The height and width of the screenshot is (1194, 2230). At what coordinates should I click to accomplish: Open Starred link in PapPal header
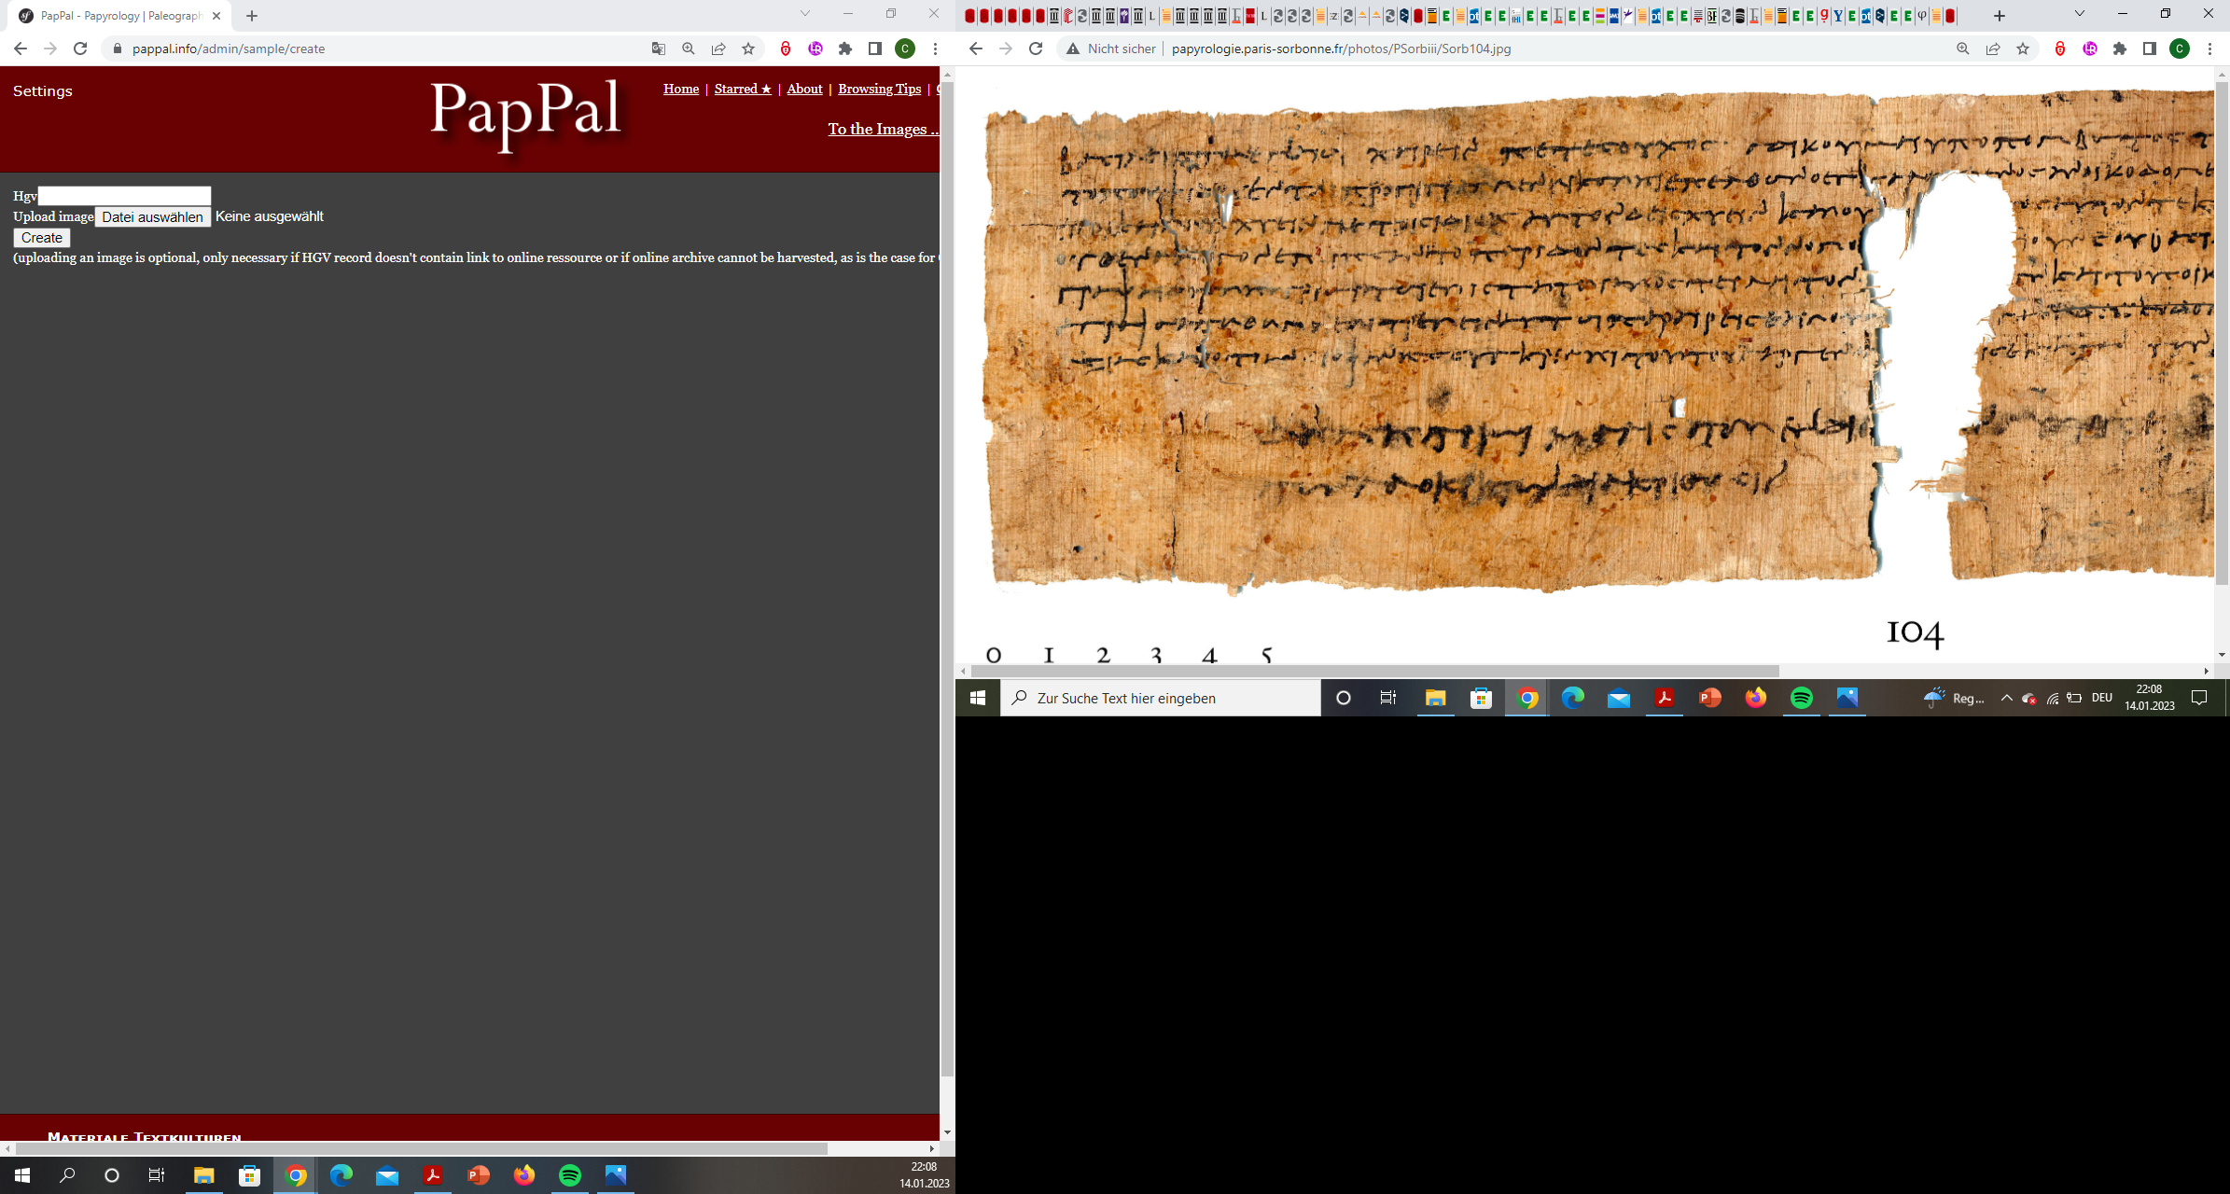743,89
